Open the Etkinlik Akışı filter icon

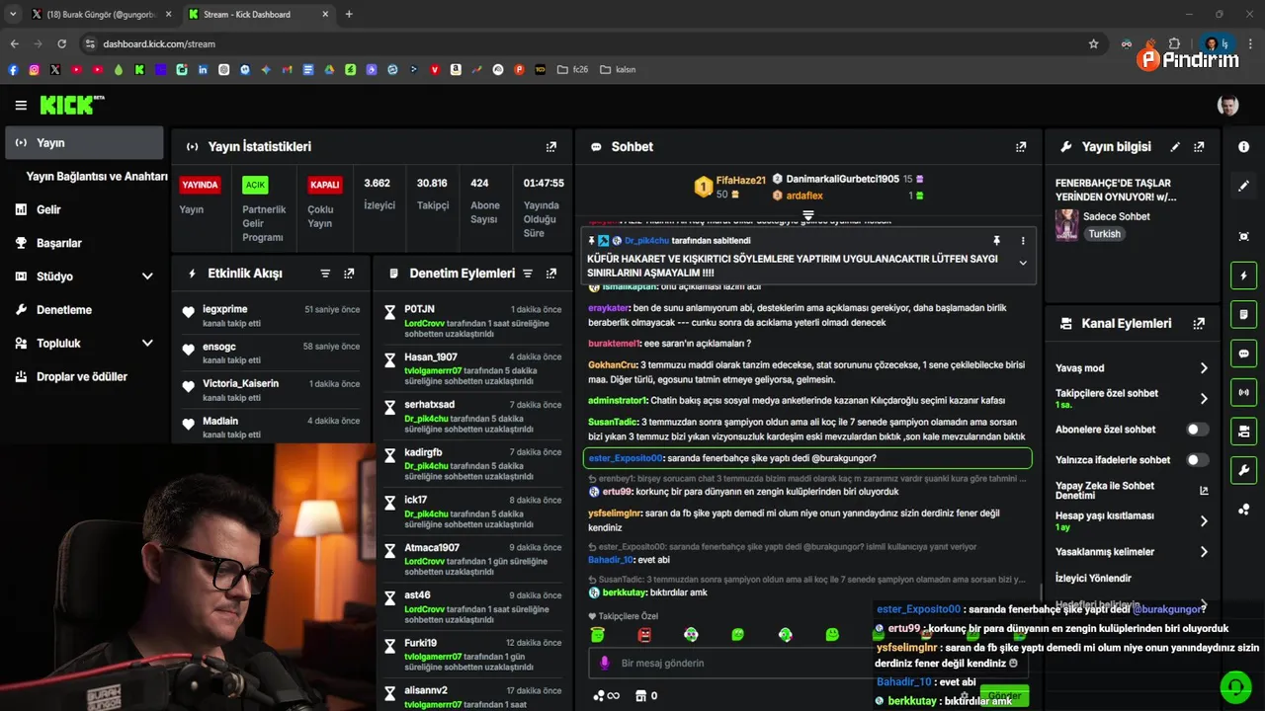tap(325, 273)
